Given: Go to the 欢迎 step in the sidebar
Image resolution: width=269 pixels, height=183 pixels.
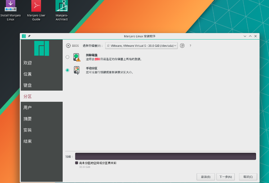Looking at the screenshot, I should click(41, 63).
